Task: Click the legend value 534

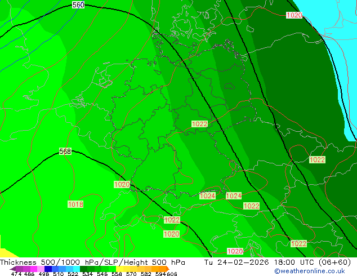Action: pyautogui.click(x=87, y=274)
